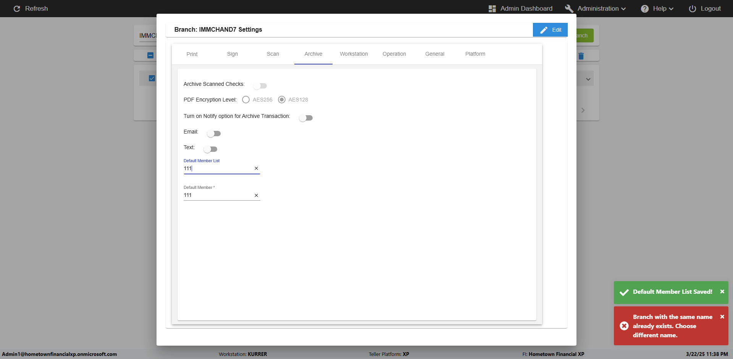Go to the Platform tab
Screen dimensions: 733x359
tap(475, 54)
